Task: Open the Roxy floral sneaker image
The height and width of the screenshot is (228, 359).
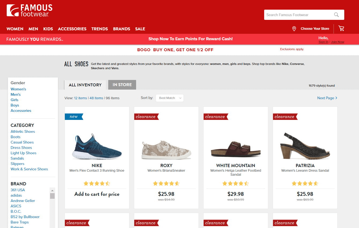Action: point(166,150)
